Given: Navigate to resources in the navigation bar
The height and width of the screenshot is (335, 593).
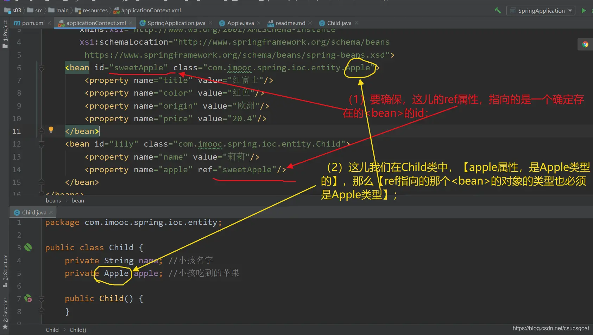Looking at the screenshot, I should 91,11.
